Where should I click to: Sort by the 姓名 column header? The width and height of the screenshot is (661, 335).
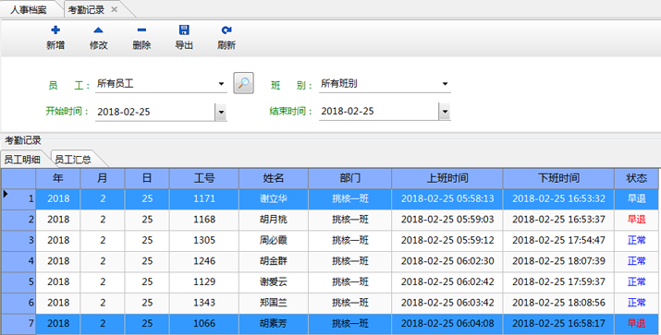274,178
